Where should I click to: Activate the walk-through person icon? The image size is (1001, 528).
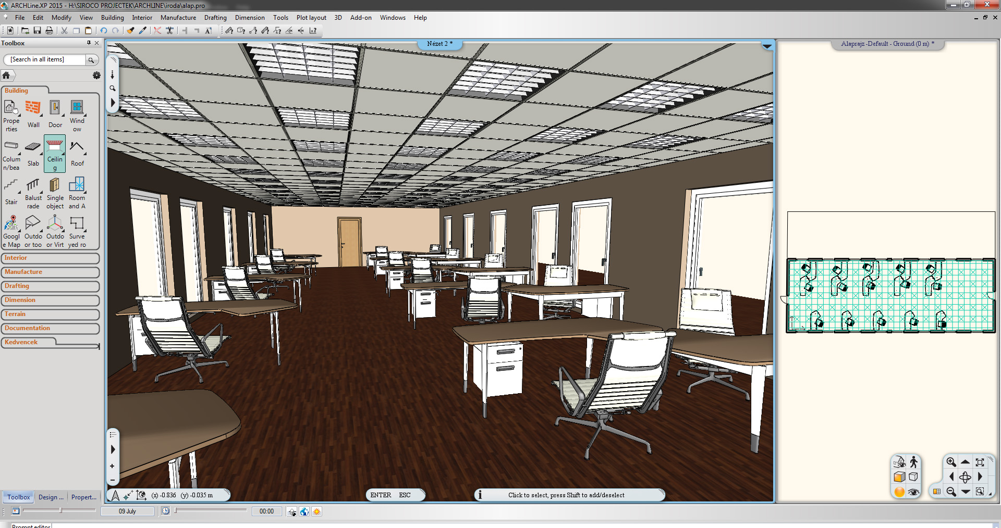[x=913, y=462]
